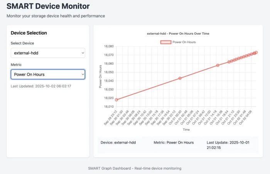Click the Last Update text below chart
This screenshot has height=174, width=270.
point(228,145)
